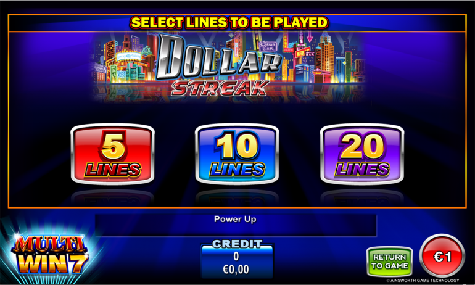Click the €0,00 credit balance
475x285 pixels.
coord(236,269)
